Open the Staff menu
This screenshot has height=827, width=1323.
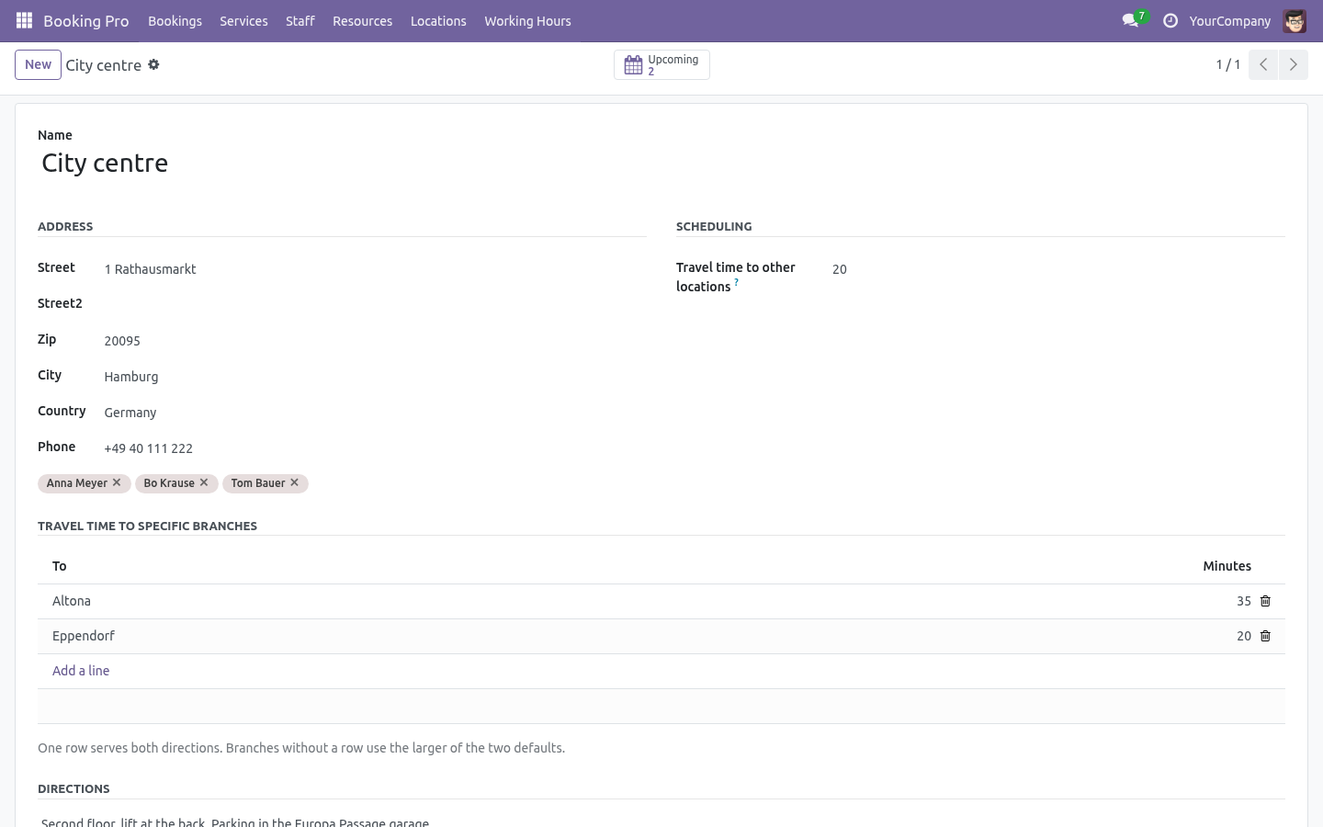coord(300,20)
